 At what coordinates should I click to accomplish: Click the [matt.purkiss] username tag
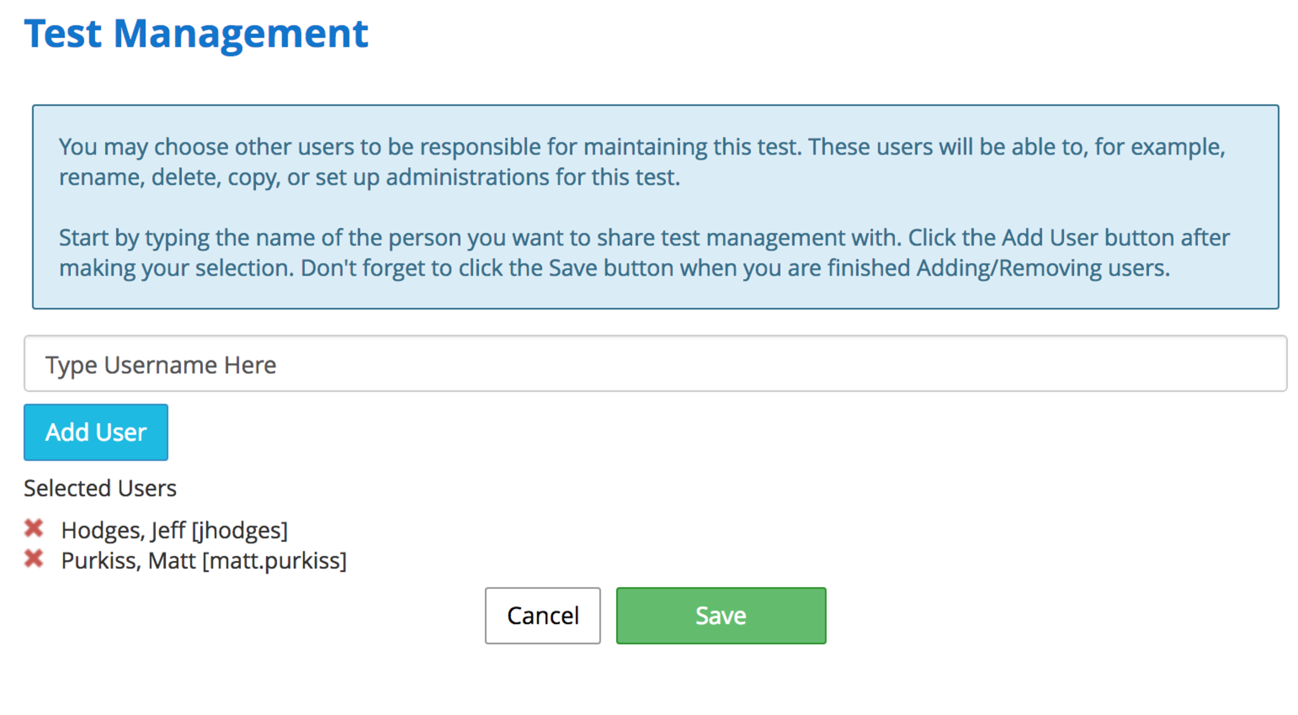tap(274, 560)
